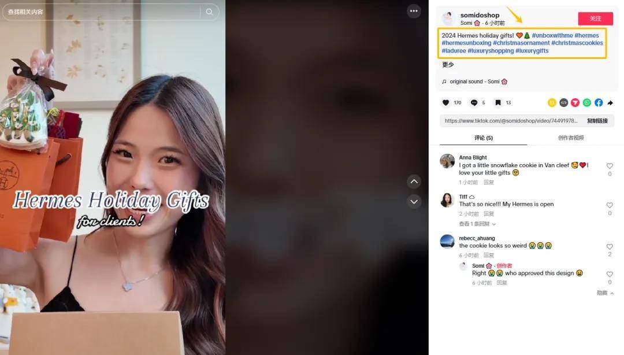Click comment text 'That's so nice!!! My Hermes is open'
624x355 pixels.
click(x=506, y=205)
